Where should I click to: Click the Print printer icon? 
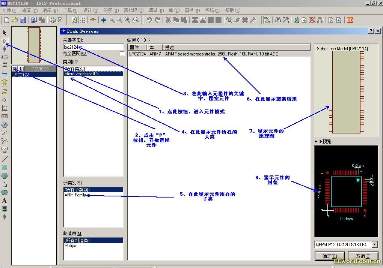[52, 20]
